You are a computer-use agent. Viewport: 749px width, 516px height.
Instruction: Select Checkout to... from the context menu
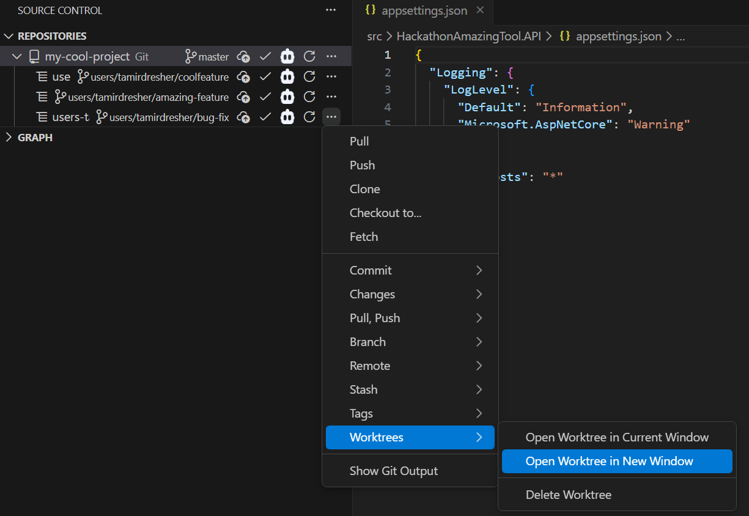click(385, 213)
